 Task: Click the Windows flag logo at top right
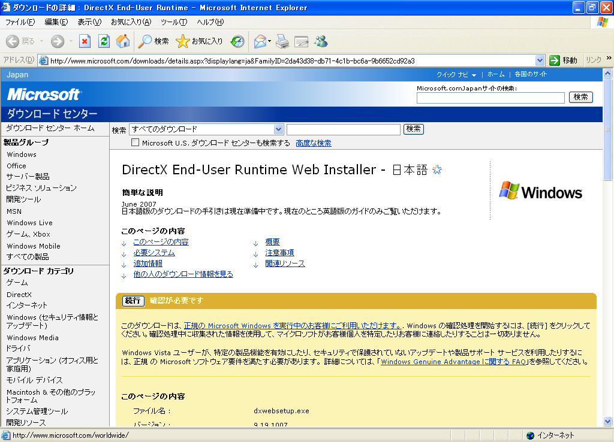(x=603, y=22)
